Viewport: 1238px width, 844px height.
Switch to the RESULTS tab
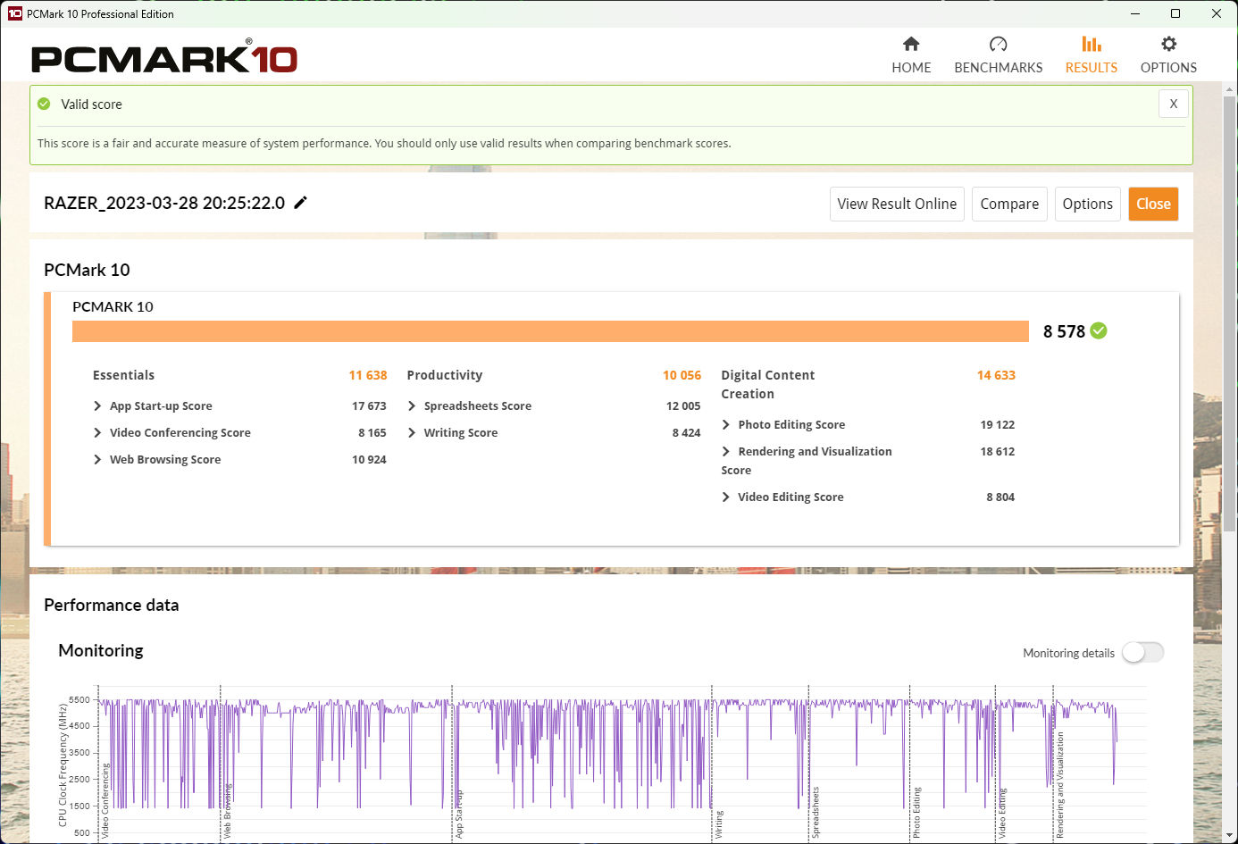tap(1091, 55)
